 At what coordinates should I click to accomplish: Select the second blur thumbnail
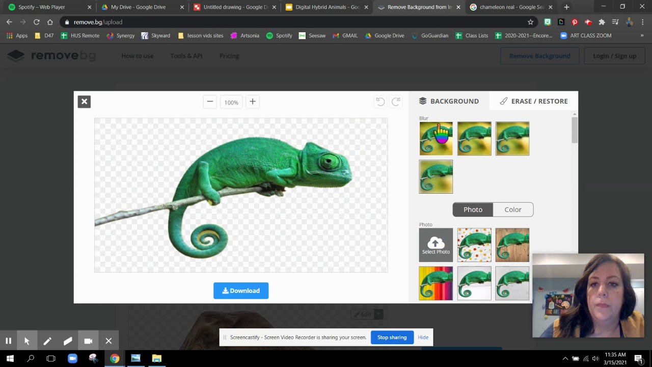pyautogui.click(x=474, y=139)
